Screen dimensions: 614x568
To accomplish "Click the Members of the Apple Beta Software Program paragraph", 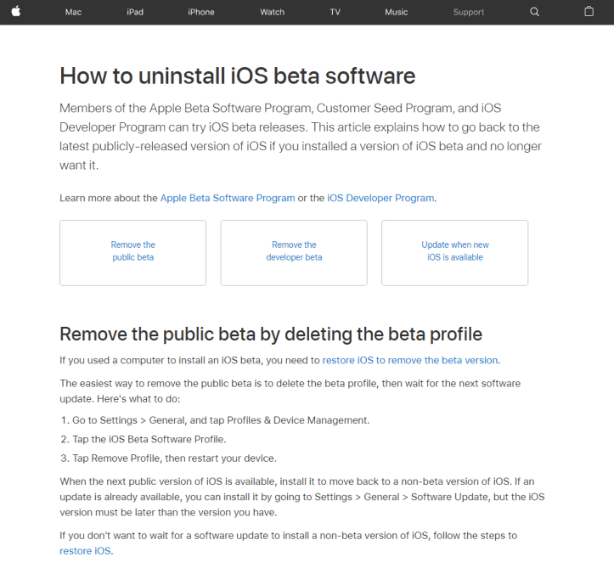I will [301, 137].
